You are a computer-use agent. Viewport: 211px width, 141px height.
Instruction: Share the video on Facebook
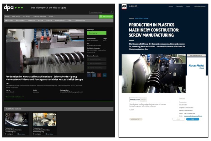pyautogui.click(x=89, y=75)
